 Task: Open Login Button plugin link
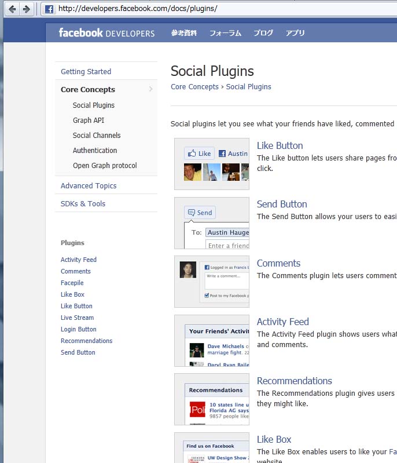tap(79, 329)
